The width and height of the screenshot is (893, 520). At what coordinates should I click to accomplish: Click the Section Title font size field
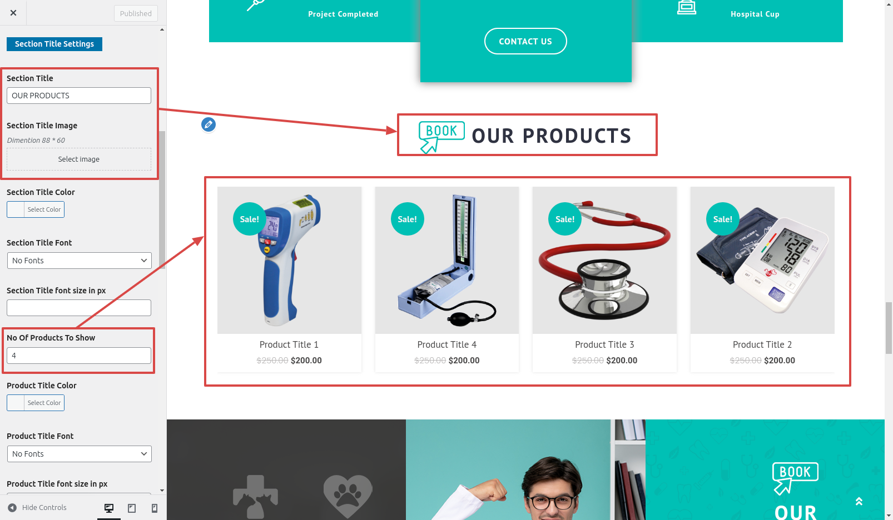(79, 308)
